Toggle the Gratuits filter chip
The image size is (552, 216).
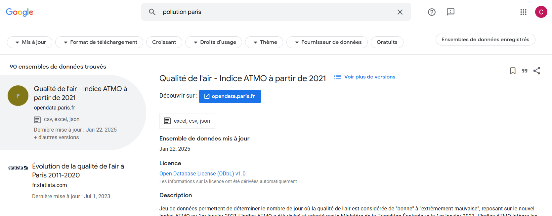point(387,42)
